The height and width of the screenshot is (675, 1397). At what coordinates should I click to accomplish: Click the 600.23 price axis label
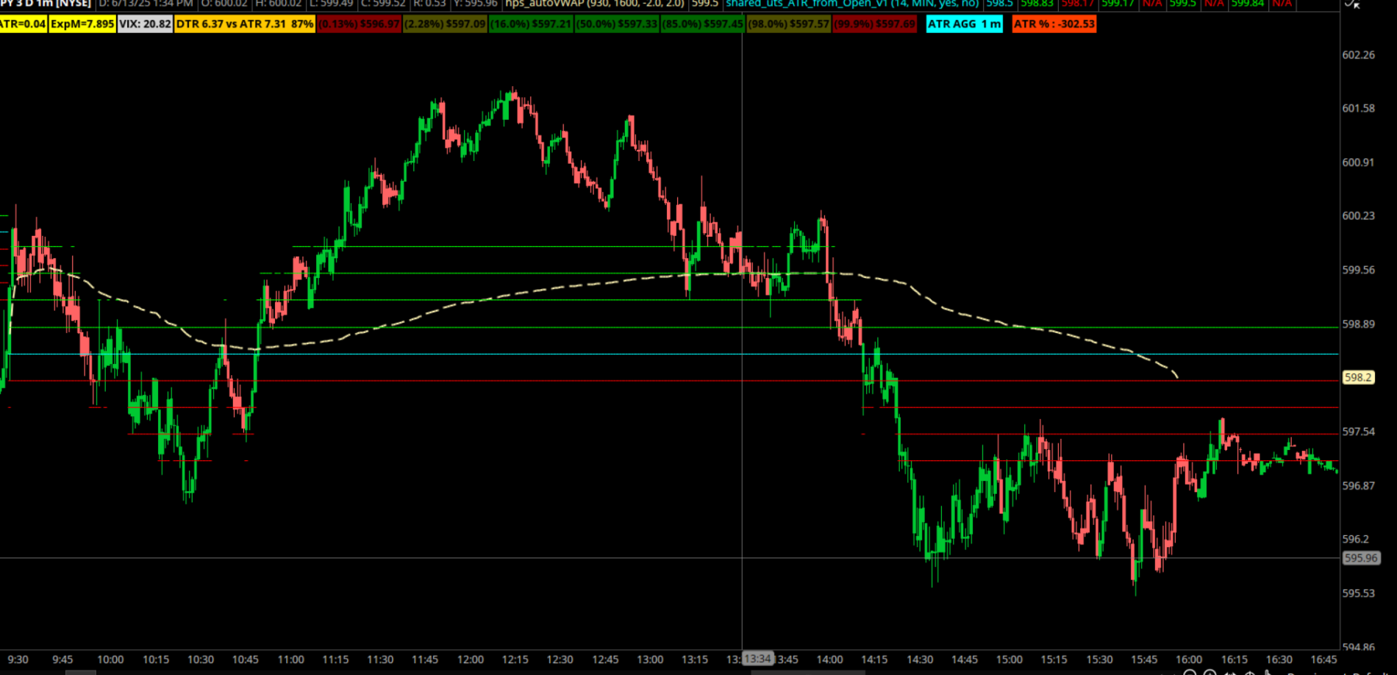coord(1358,215)
